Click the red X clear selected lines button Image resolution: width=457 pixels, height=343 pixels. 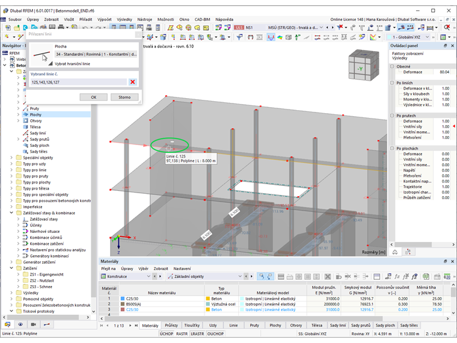coord(133,82)
